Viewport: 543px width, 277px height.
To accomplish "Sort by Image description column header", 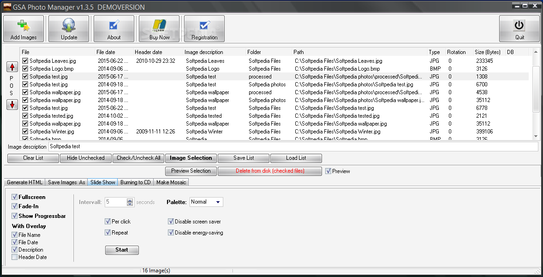I will click(x=215, y=52).
